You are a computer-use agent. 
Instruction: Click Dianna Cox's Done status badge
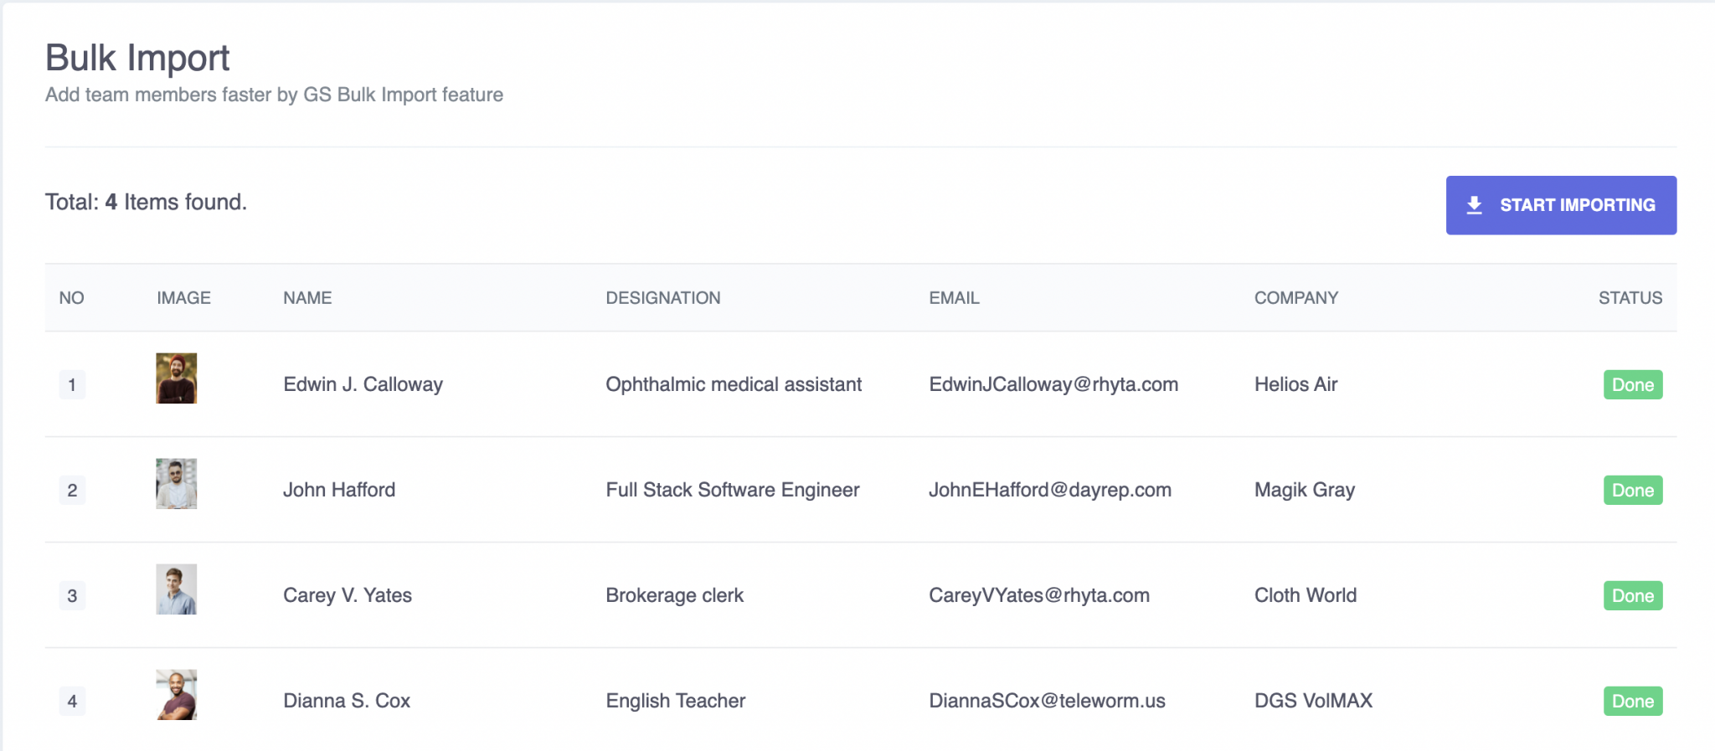click(x=1632, y=702)
